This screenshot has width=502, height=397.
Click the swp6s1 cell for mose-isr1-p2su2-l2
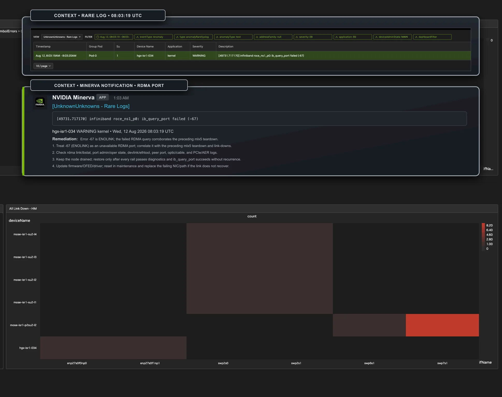point(369,325)
